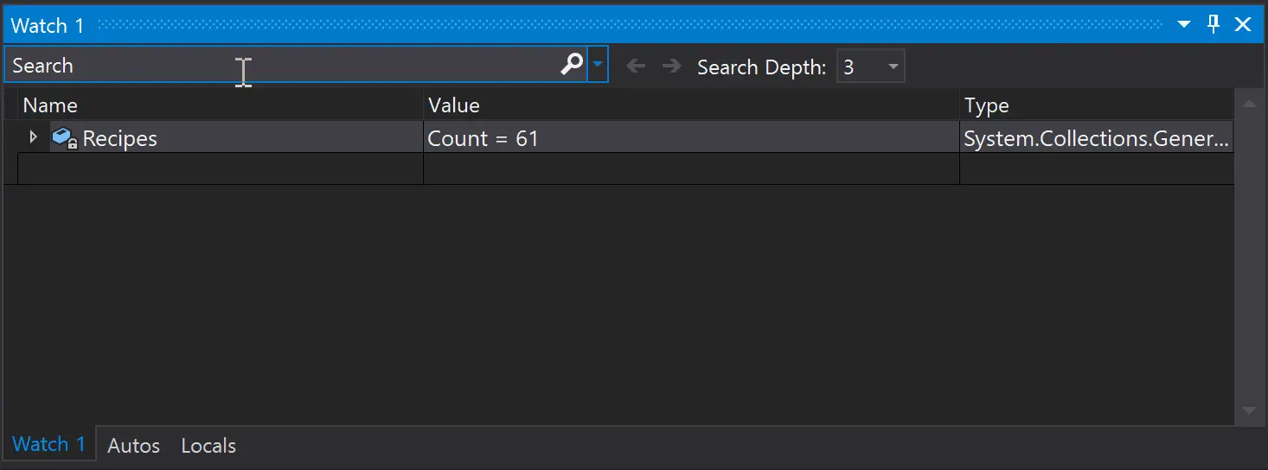The width and height of the screenshot is (1268, 470).
Task: Click the find previous left arrow
Action: point(636,67)
